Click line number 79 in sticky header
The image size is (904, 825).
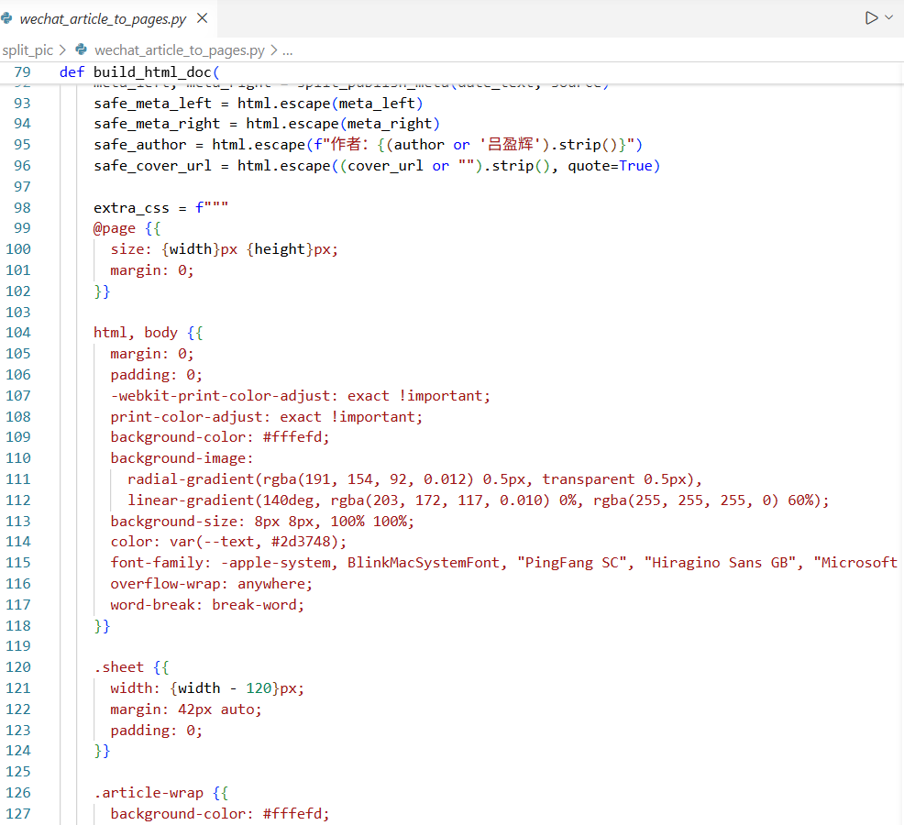pyautogui.click(x=23, y=72)
